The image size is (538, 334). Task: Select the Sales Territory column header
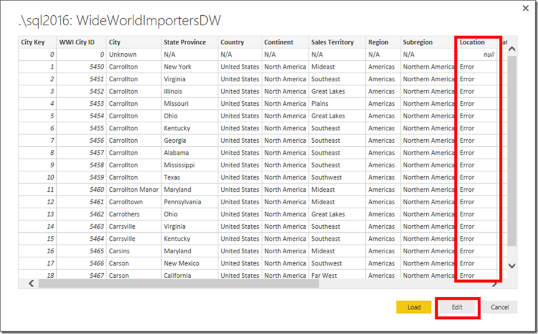tap(337, 42)
